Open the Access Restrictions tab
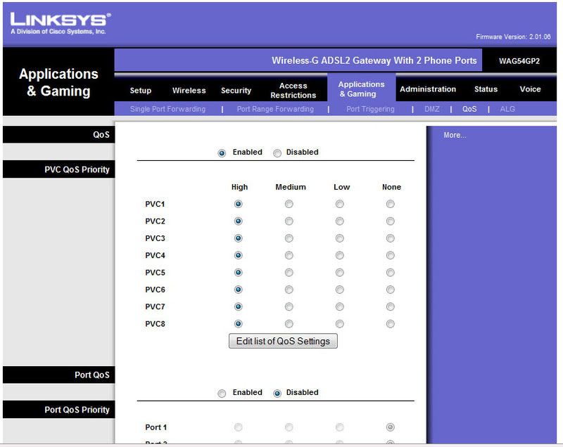 (x=293, y=91)
